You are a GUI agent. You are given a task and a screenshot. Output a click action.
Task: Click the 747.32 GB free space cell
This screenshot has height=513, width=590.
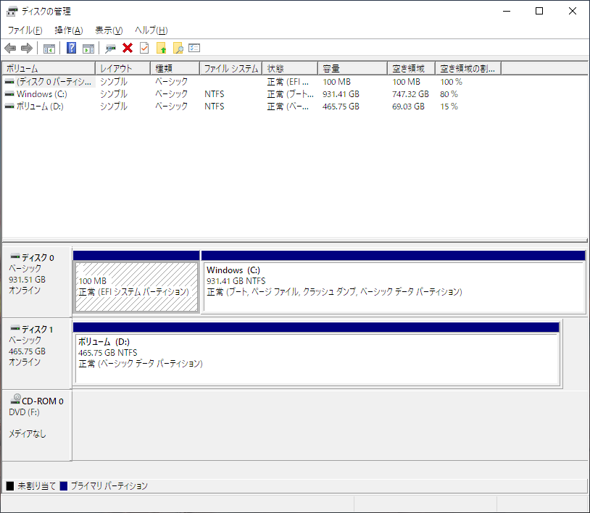click(x=410, y=94)
